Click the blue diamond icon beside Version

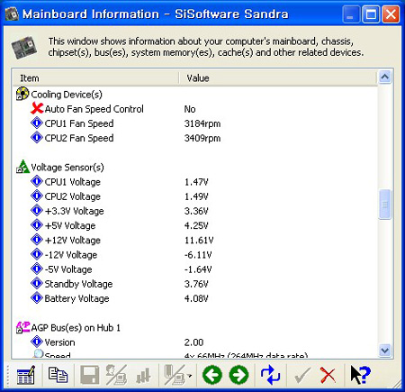click(37, 342)
